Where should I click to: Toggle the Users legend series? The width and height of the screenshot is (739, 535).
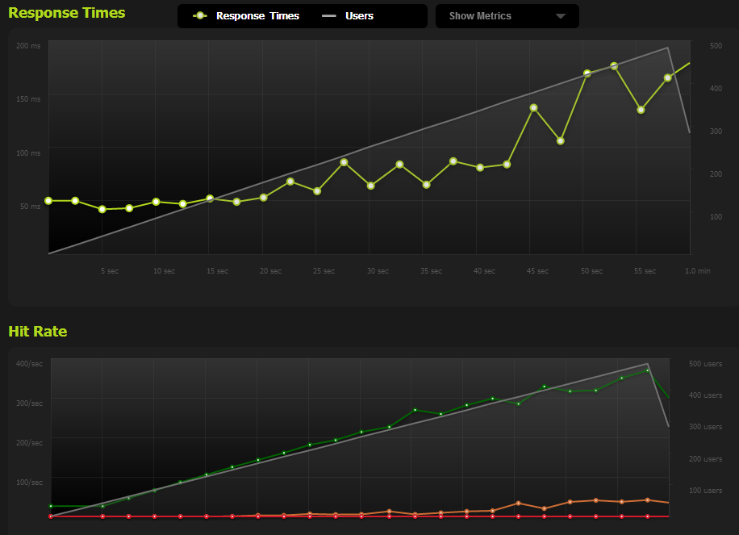pos(348,16)
